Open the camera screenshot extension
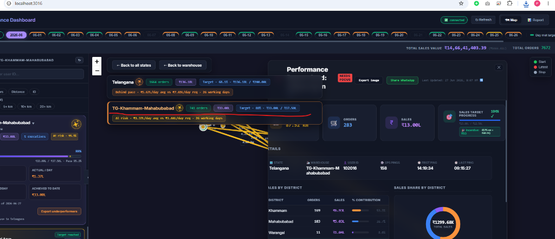 [487, 3]
